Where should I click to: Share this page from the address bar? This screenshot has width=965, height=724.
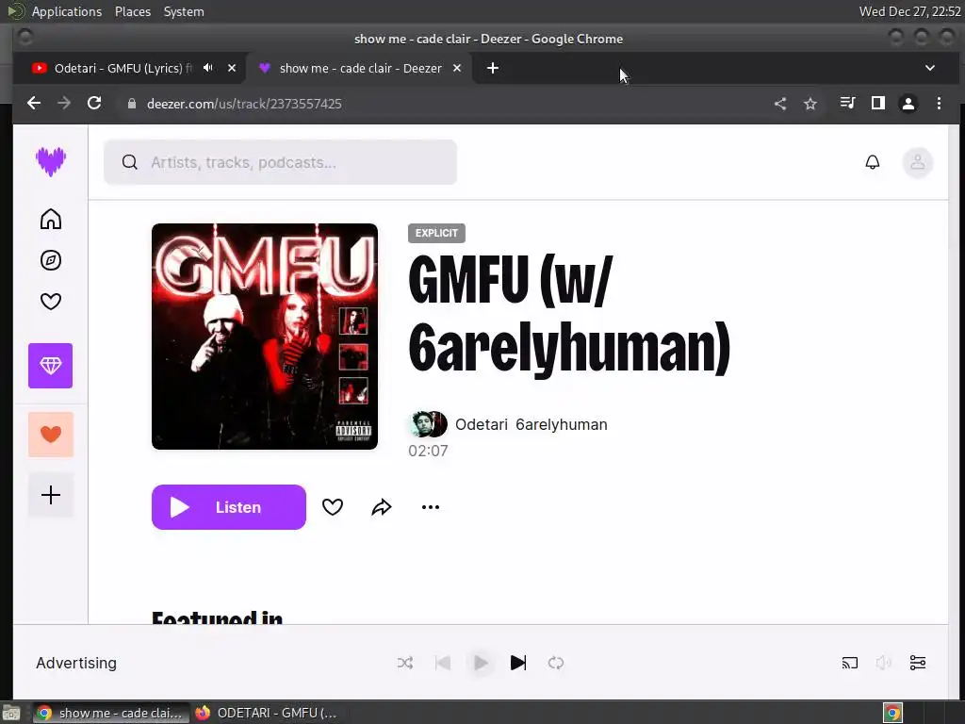point(779,104)
